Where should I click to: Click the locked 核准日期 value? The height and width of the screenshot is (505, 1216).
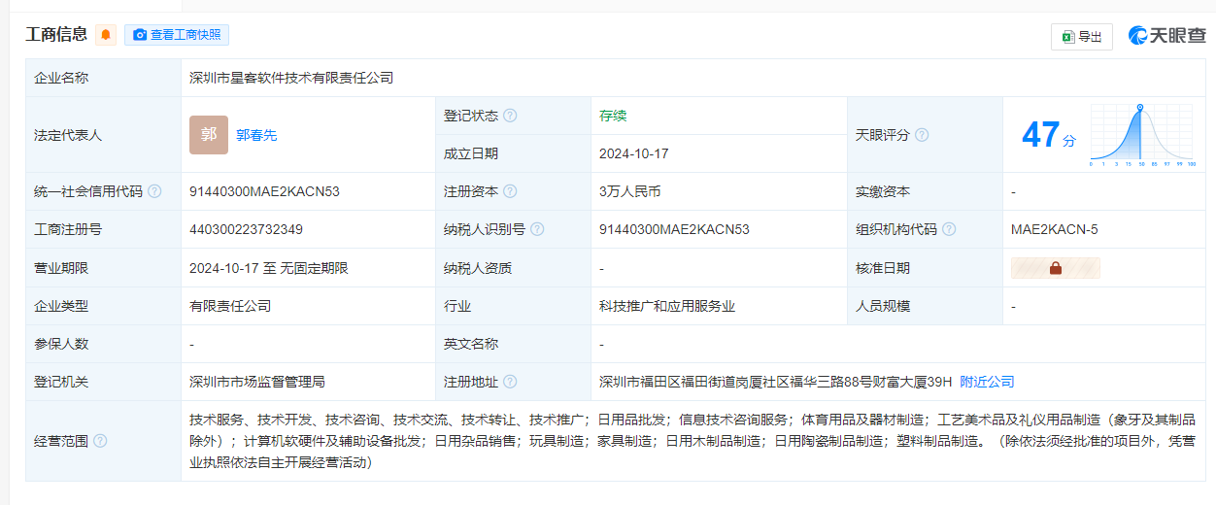[1056, 268]
